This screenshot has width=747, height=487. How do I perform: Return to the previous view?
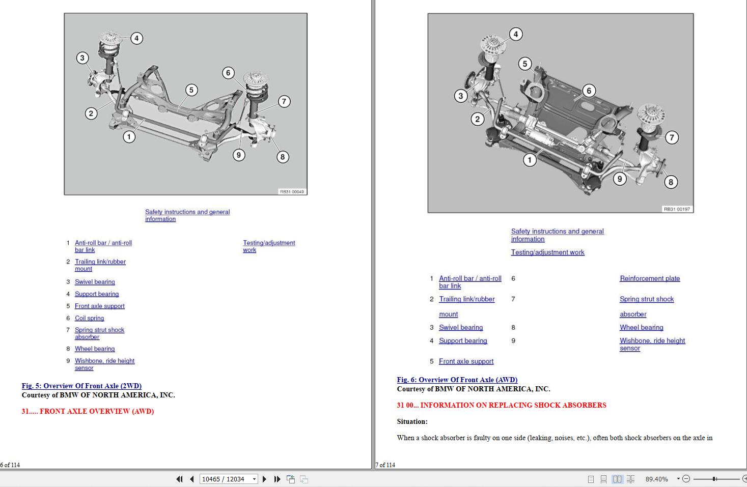(291, 479)
